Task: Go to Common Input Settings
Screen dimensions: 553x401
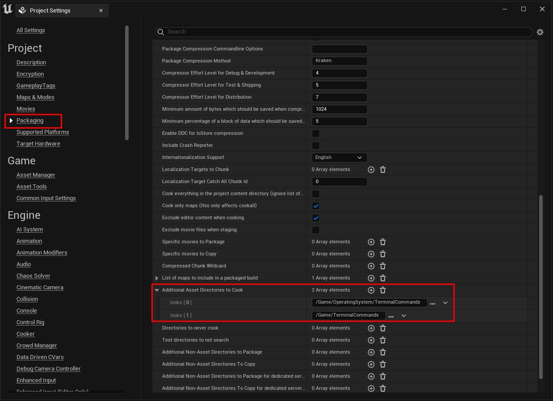Action: tap(46, 198)
